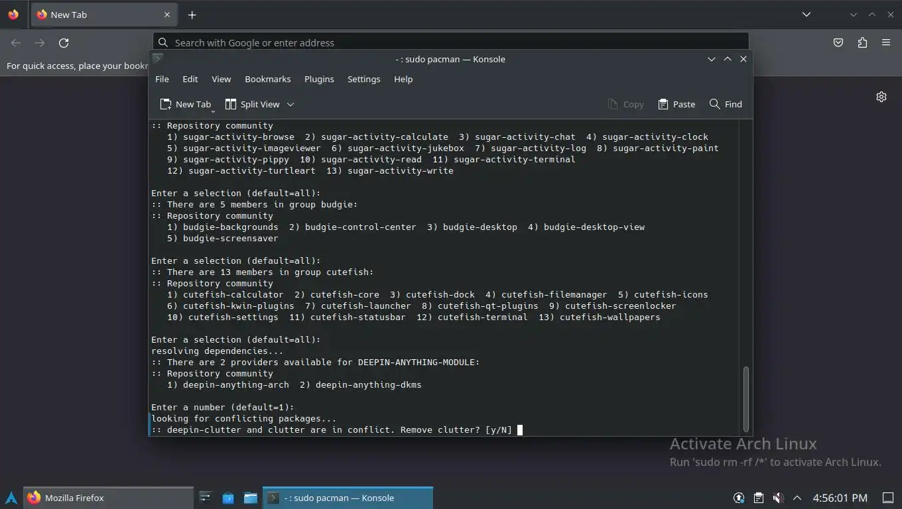Click the text 'looking for conflicting packages...'

click(x=244, y=418)
